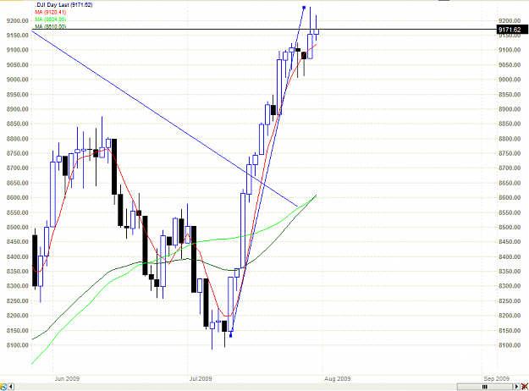Screen dimensions: 529x391
Task: Click the 8100.00 label on the left price axis
Action: [x=18, y=345]
